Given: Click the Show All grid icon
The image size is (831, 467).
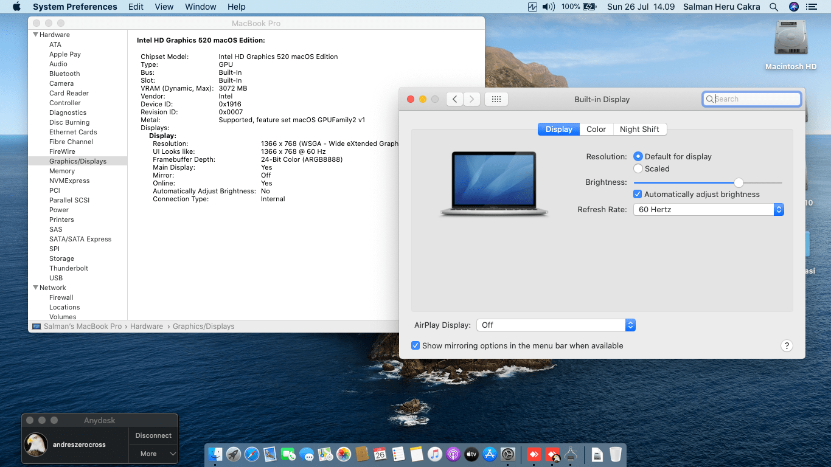Looking at the screenshot, I should [496, 99].
